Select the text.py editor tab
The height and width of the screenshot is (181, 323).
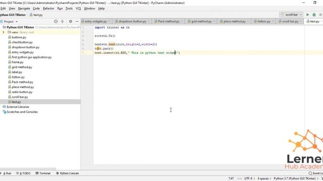[x=313, y=21]
